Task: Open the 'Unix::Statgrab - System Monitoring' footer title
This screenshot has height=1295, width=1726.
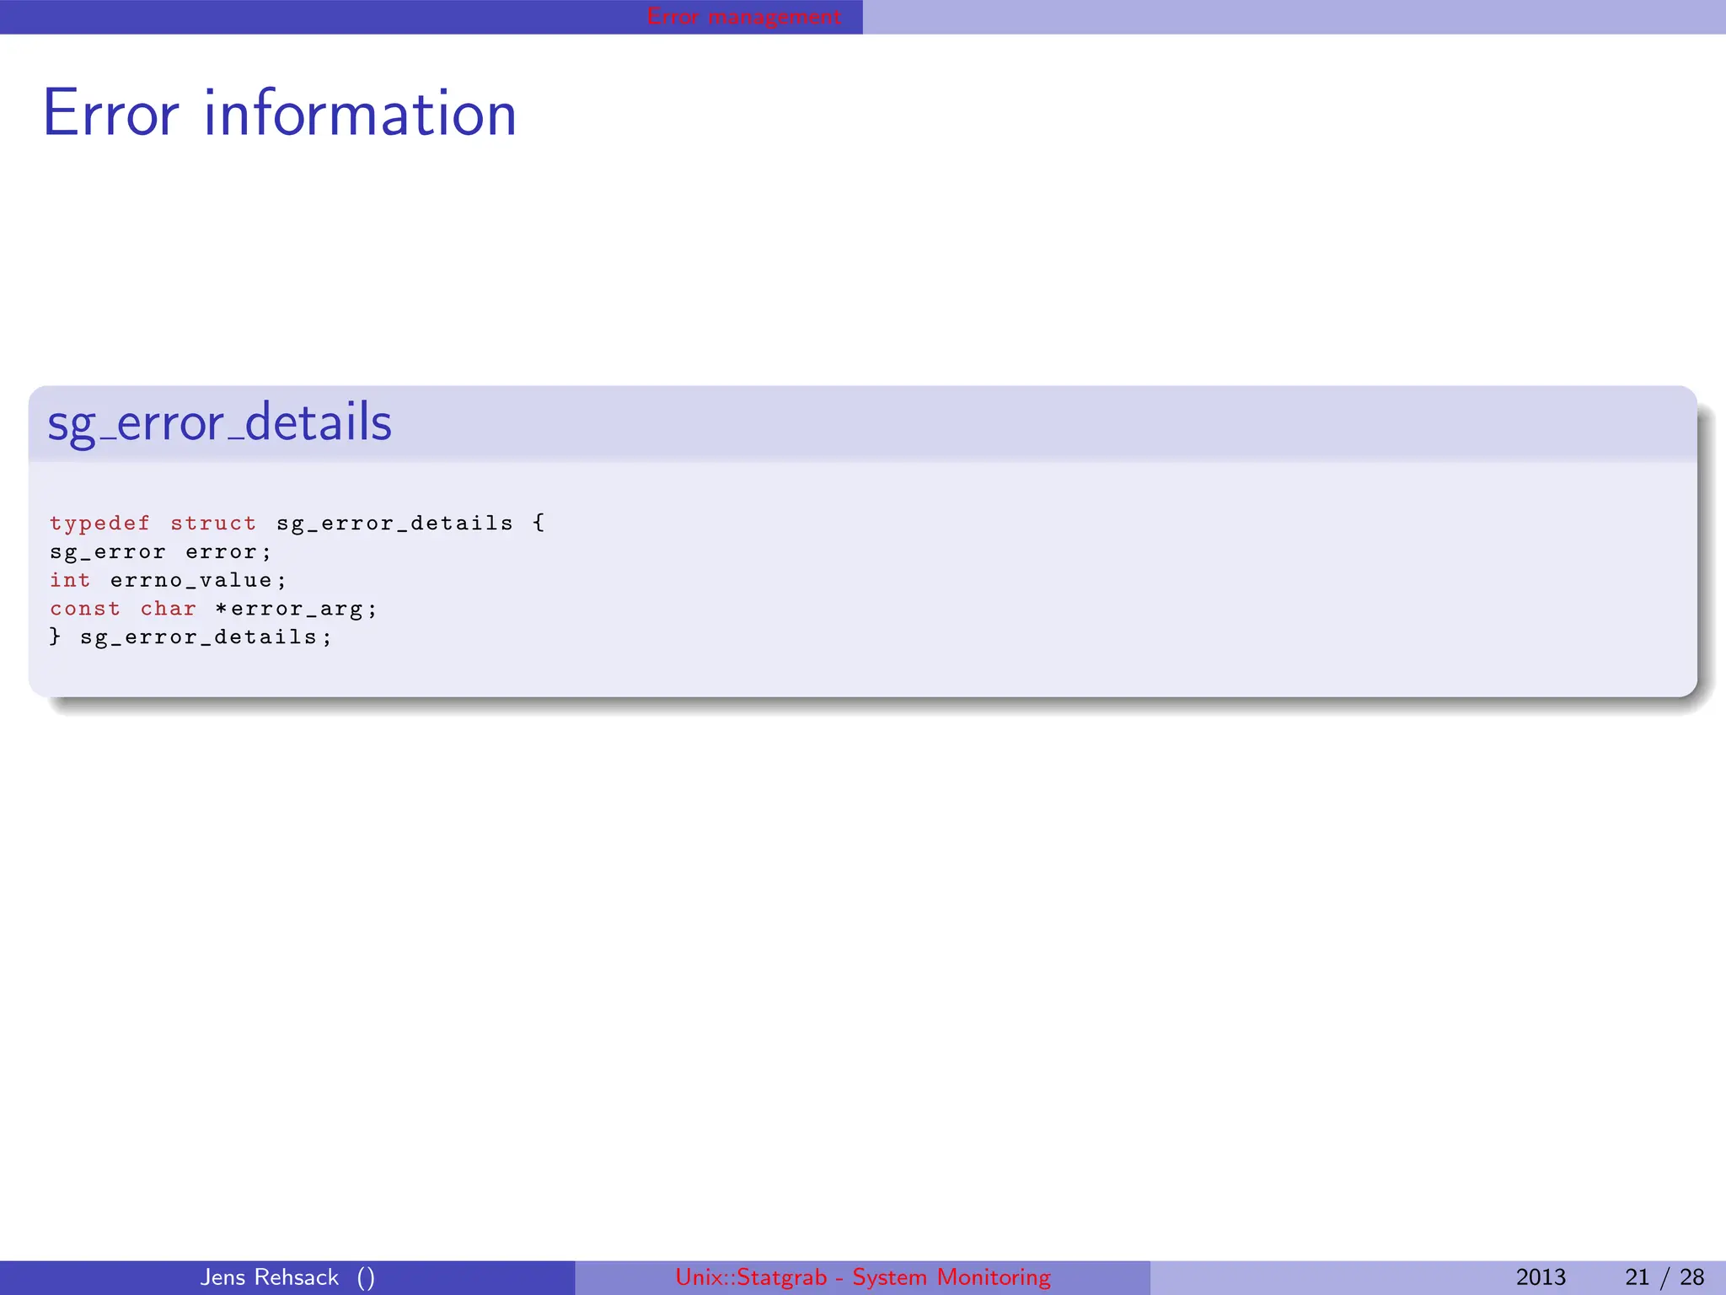Action: [863, 1277]
